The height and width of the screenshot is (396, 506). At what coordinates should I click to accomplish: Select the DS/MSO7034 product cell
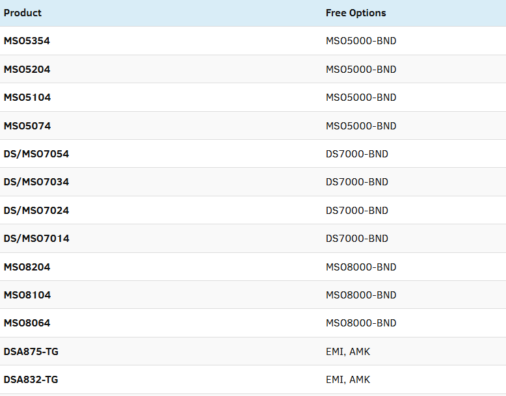click(x=36, y=181)
